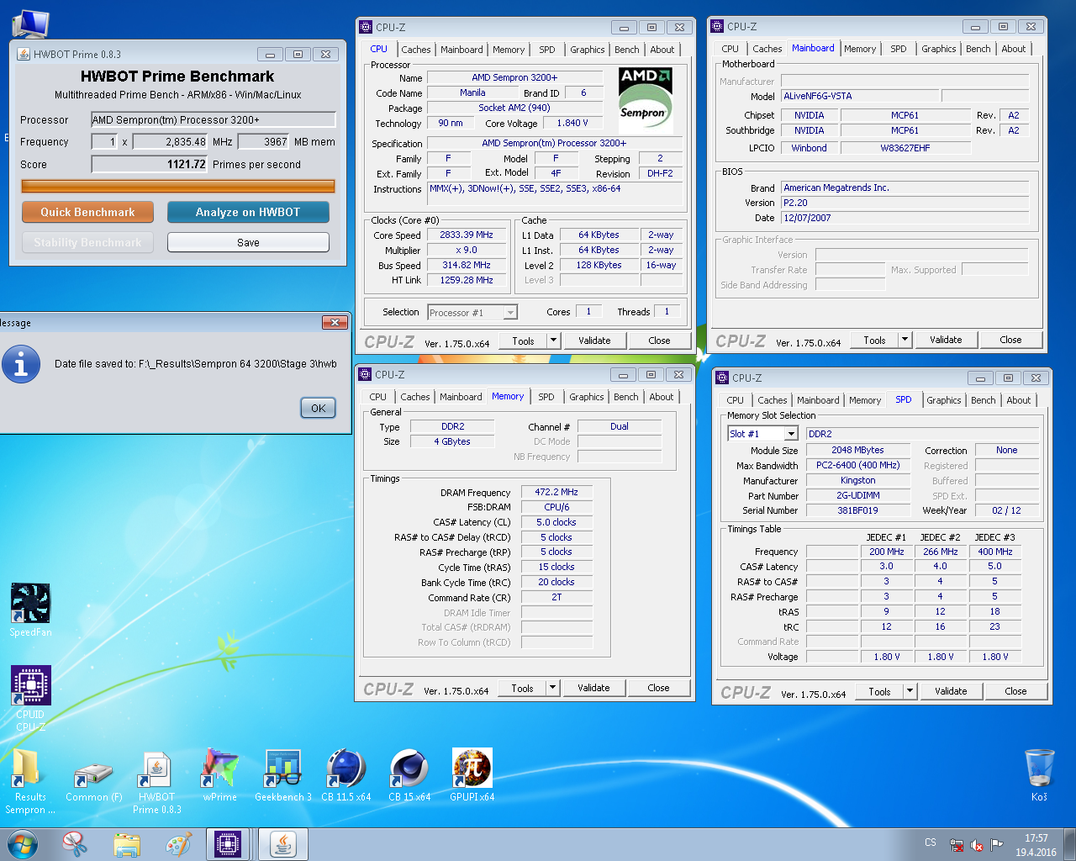Click HWBOT Prime title bar icon
Screen dimensions: 1076x861
(23, 54)
